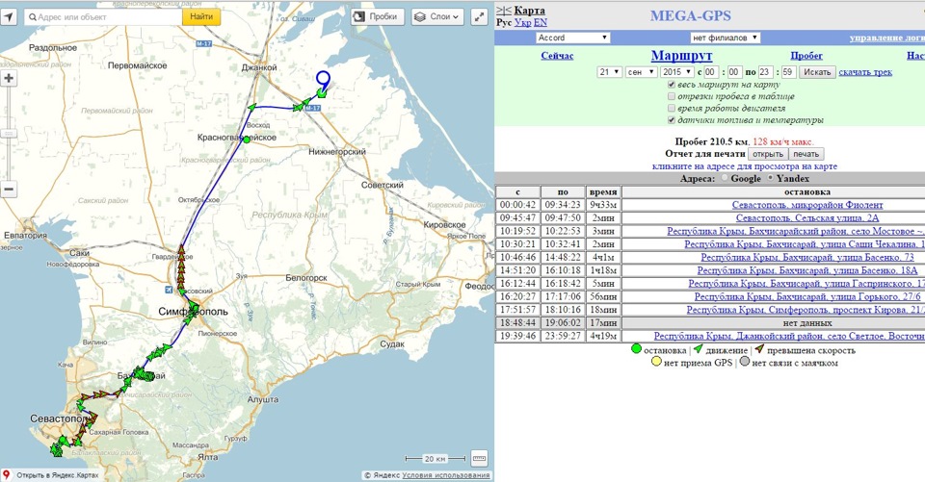Click end minute field 59

click(789, 72)
